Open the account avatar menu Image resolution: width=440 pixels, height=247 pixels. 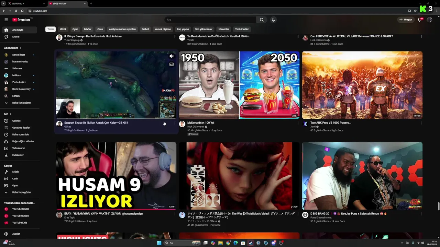click(429, 20)
